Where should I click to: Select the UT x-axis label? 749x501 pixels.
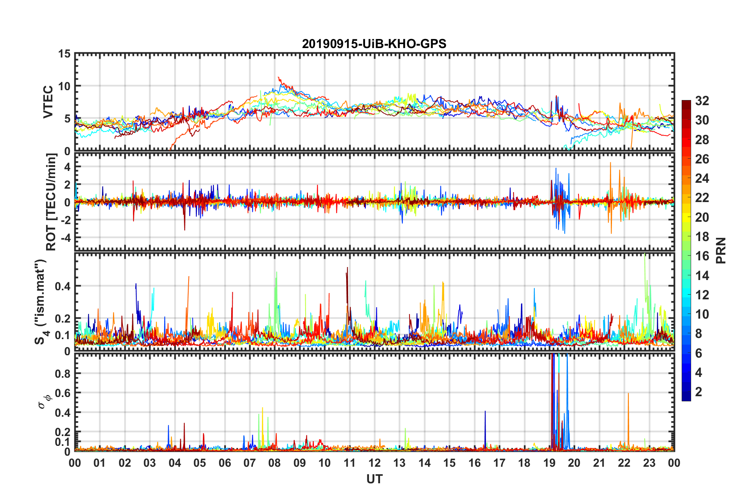click(x=374, y=479)
